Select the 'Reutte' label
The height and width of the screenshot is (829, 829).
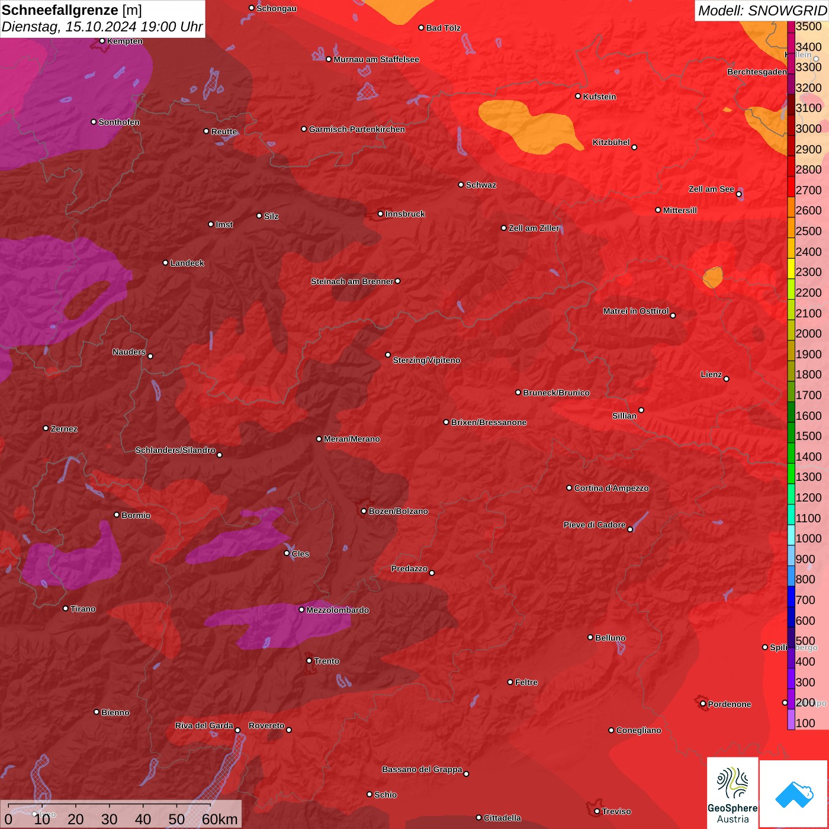click(x=224, y=131)
